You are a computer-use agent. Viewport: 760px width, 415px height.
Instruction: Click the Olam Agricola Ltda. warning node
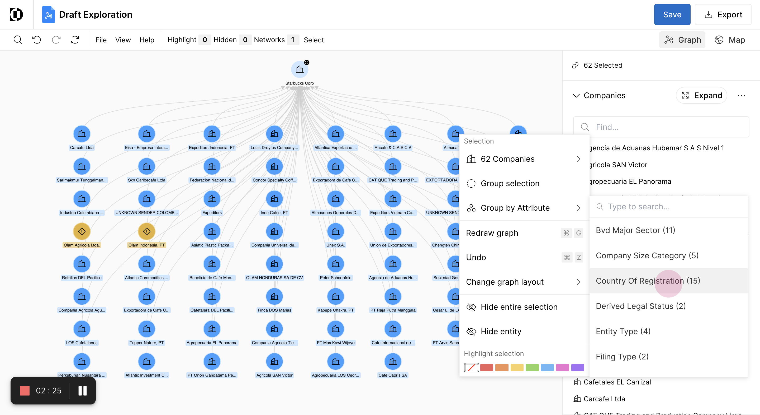(82, 232)
